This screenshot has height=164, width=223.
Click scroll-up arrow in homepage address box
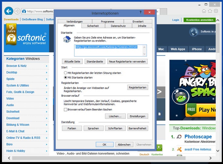[144, 47]
